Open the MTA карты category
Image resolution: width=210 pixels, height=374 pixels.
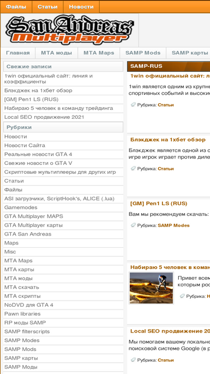click(19, 270)
